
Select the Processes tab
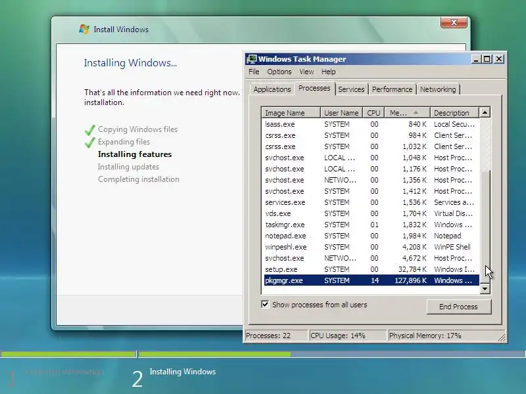314,88
